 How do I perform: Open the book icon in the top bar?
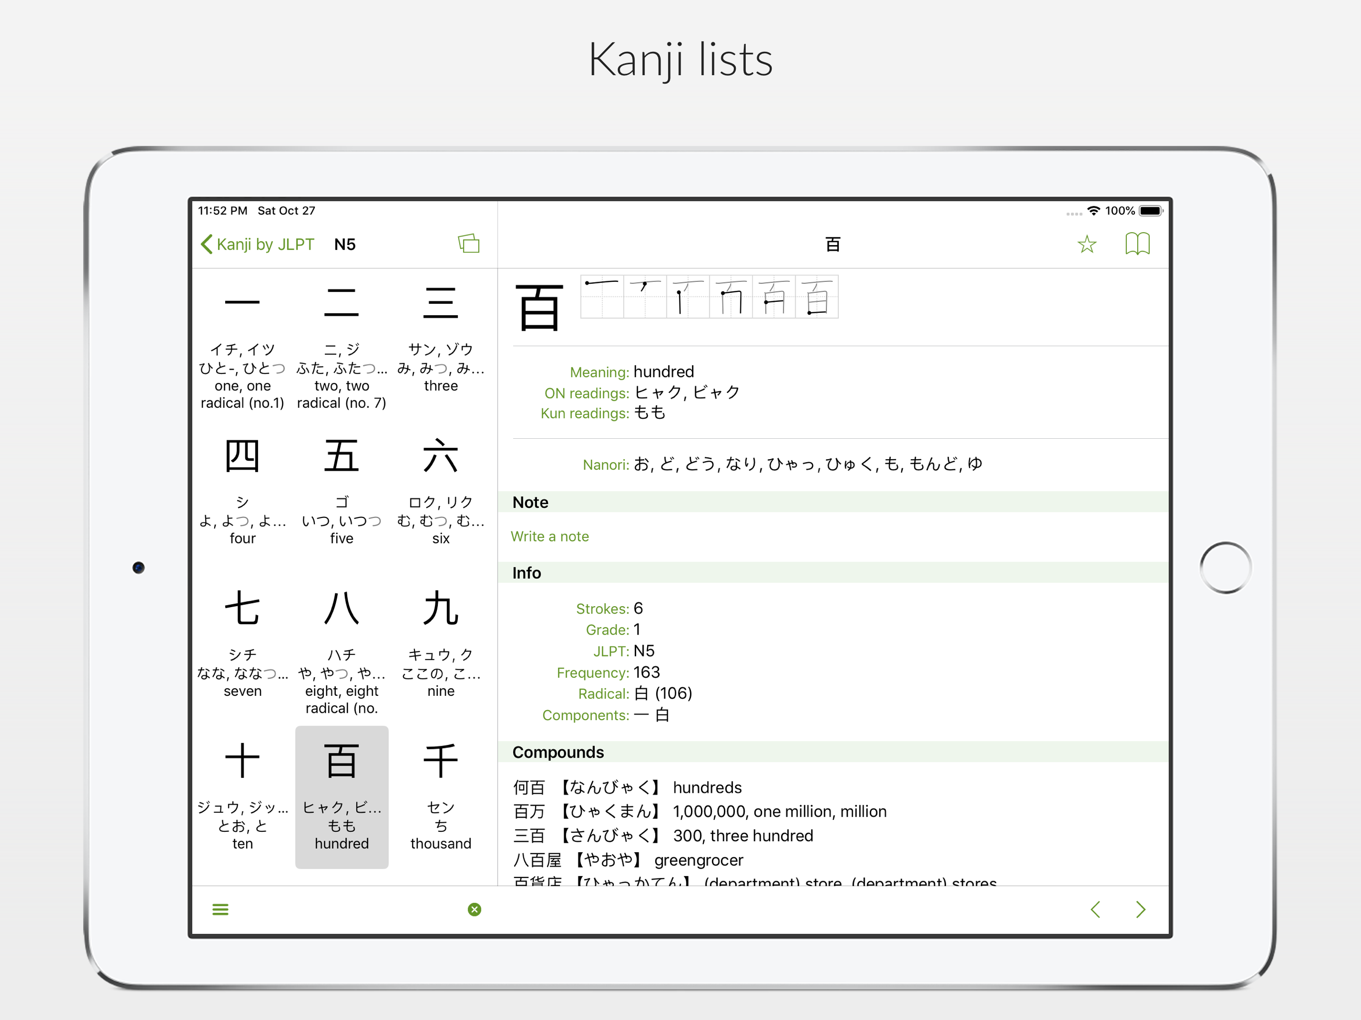coord(1137,244)
